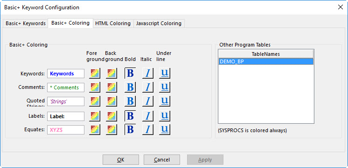The height and width of the screenshot is (168, 348).
Task: Click the Keywords sample preview box
Action: click(x=66, y=74)
